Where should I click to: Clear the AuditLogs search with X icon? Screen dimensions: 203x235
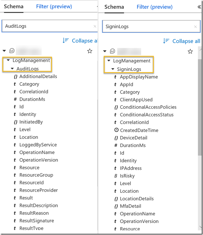point(95,26)
